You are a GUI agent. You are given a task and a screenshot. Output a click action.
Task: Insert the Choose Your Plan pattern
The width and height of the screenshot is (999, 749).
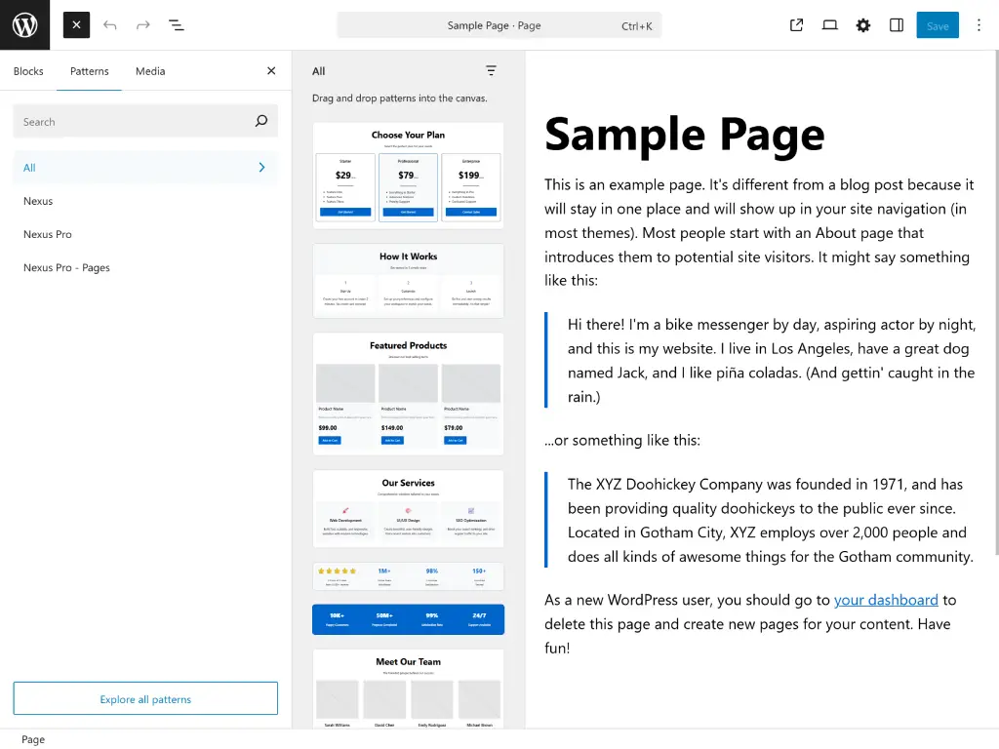pos(408,176)
